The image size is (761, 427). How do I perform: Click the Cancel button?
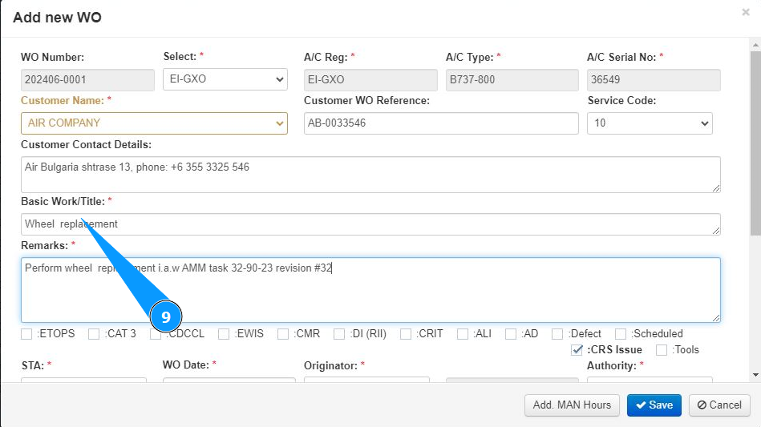click(719, 405)
